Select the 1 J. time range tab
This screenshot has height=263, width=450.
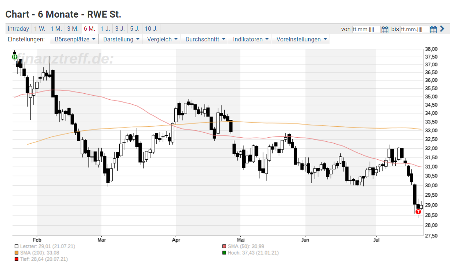105,29
